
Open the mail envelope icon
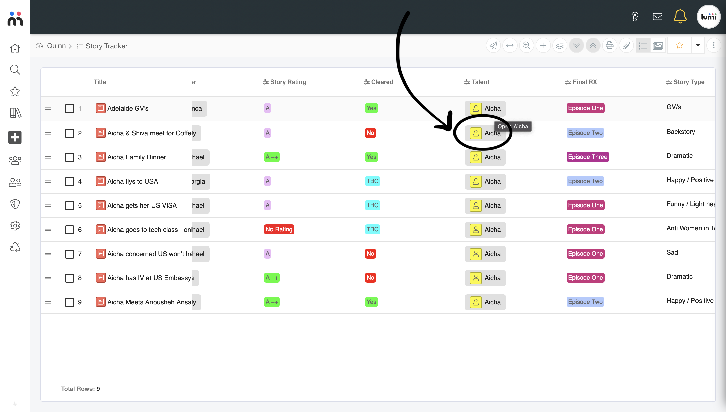tap(657, 17)
